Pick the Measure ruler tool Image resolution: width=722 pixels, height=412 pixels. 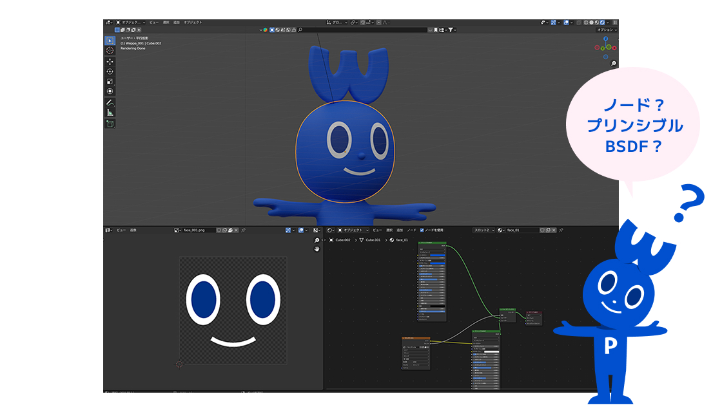tap(110, 112)
